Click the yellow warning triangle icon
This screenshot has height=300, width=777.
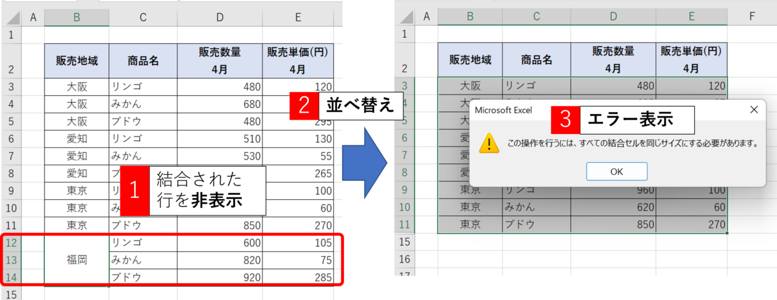pos(489,143)
